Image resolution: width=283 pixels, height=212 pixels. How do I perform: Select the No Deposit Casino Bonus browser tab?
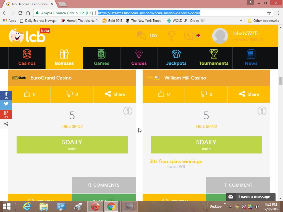(x=30, y=4)
